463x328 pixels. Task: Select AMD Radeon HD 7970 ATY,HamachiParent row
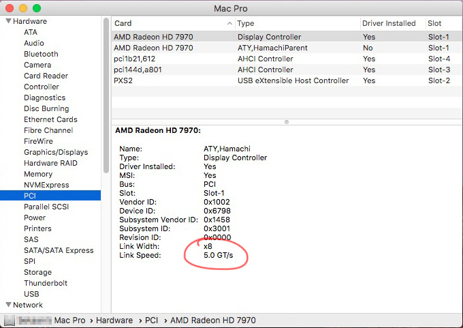(287, 48)
